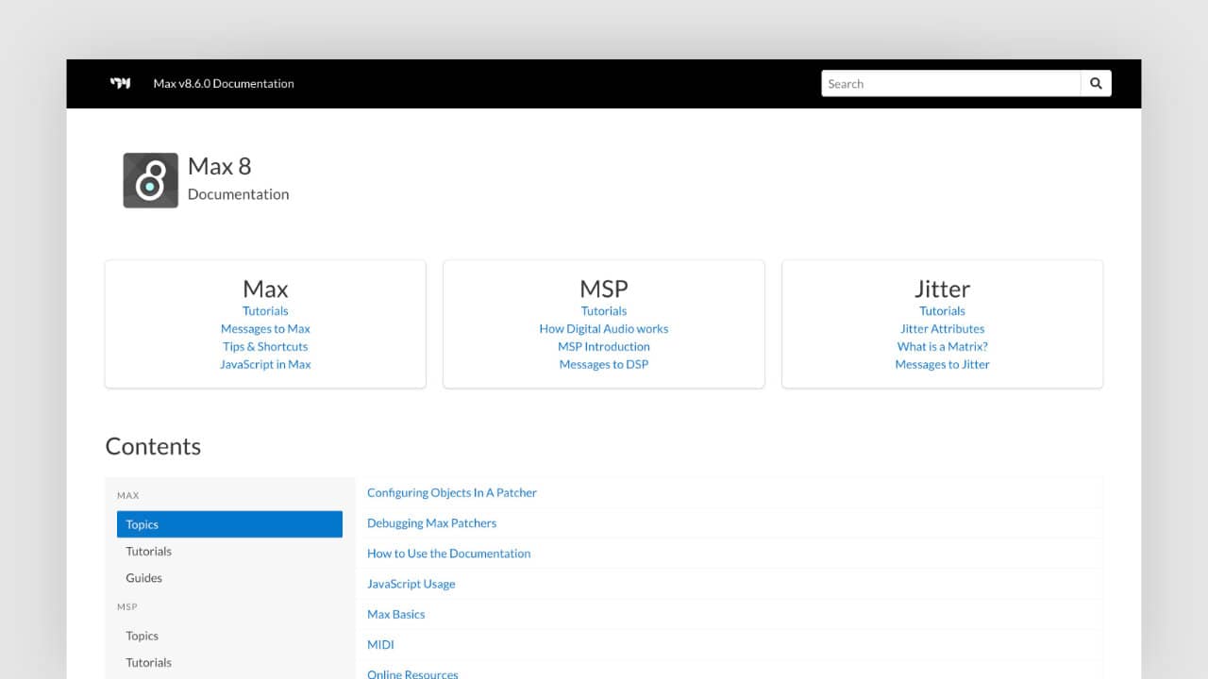Click the Cycling '74 logo icon
The height and width of the screenshot is (679, 1208).
click(x=120, y=83)
